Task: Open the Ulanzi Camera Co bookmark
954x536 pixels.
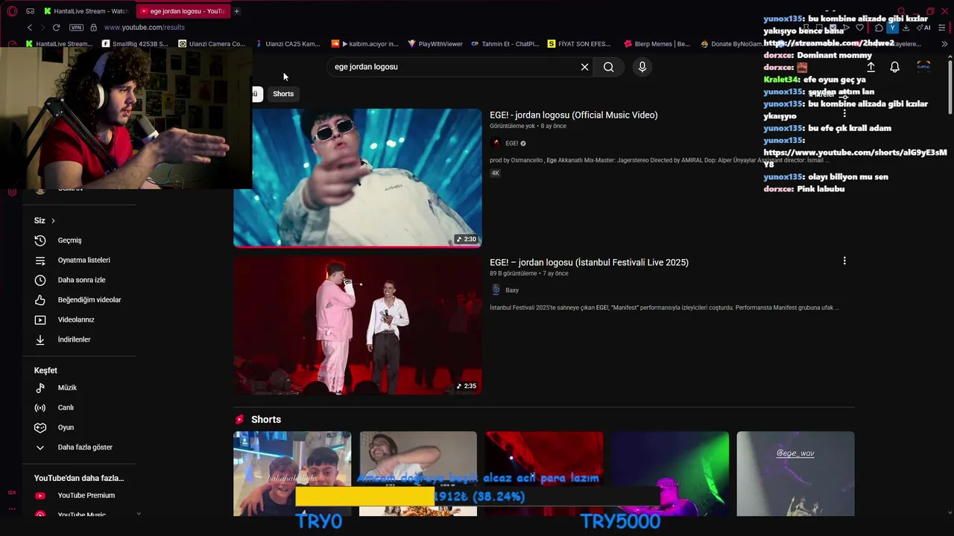Action: (212, 44)
